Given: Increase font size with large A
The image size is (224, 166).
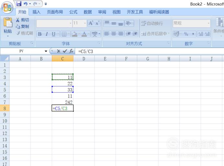Looking at the screenshot, I should click(x=91, y=23).
